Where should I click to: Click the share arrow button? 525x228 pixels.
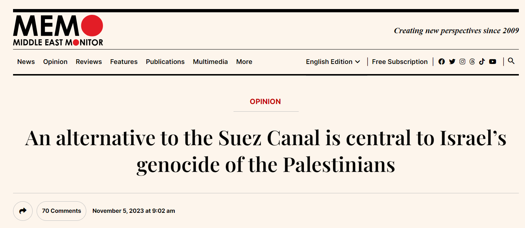tap(23, 211)
